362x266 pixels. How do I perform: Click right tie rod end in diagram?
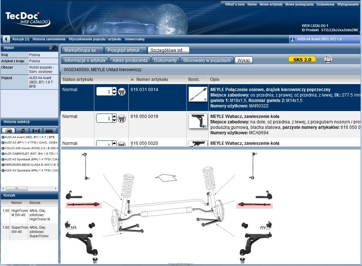pos(264,195)
